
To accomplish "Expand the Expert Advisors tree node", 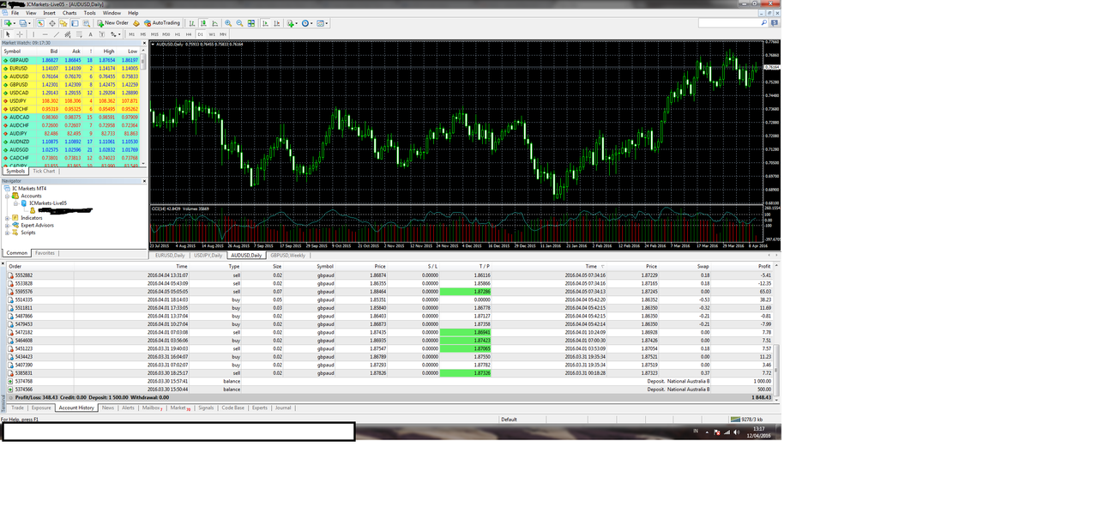I will click(x=7, y=225).
